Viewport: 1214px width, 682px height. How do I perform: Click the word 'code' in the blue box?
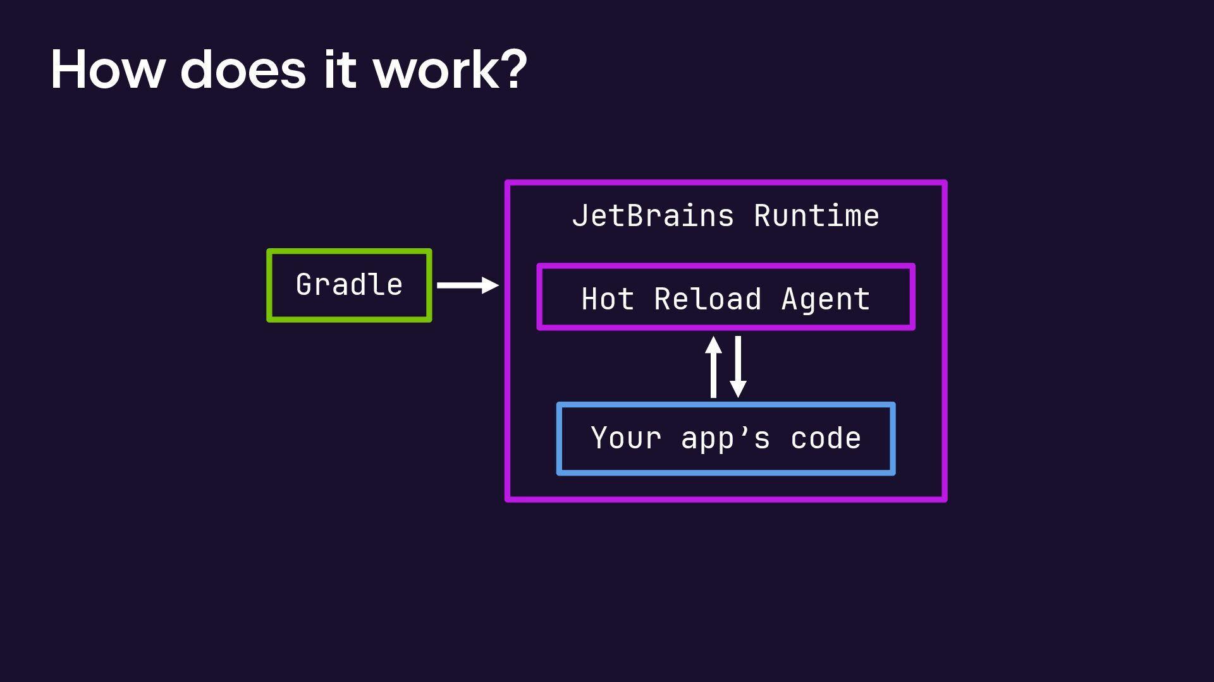(826, 438)
